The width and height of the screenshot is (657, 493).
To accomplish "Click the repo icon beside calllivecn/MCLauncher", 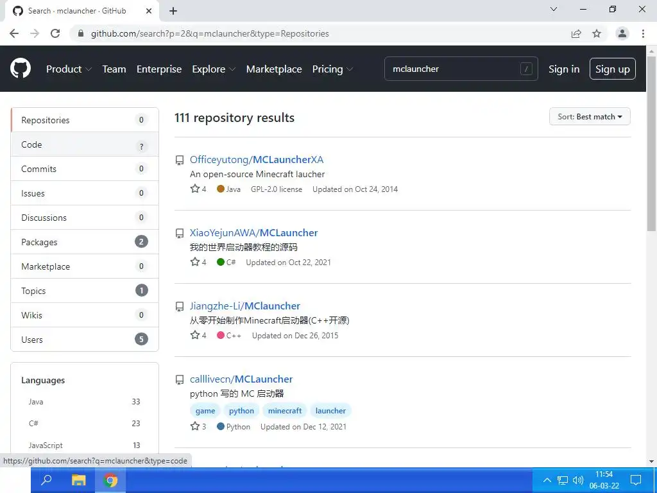I will 180,380.
